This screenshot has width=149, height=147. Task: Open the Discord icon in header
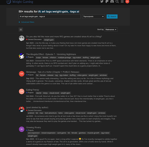click(112, 1)
